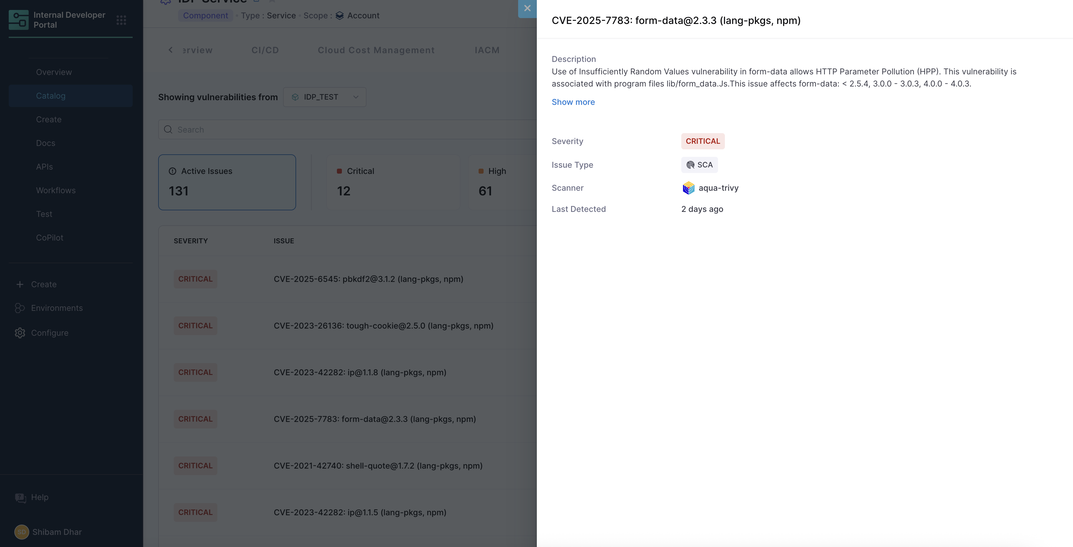Switch to the CI/CD tab
The width and height of the screenshot is (1073, 547).
(x=265, y=50)
